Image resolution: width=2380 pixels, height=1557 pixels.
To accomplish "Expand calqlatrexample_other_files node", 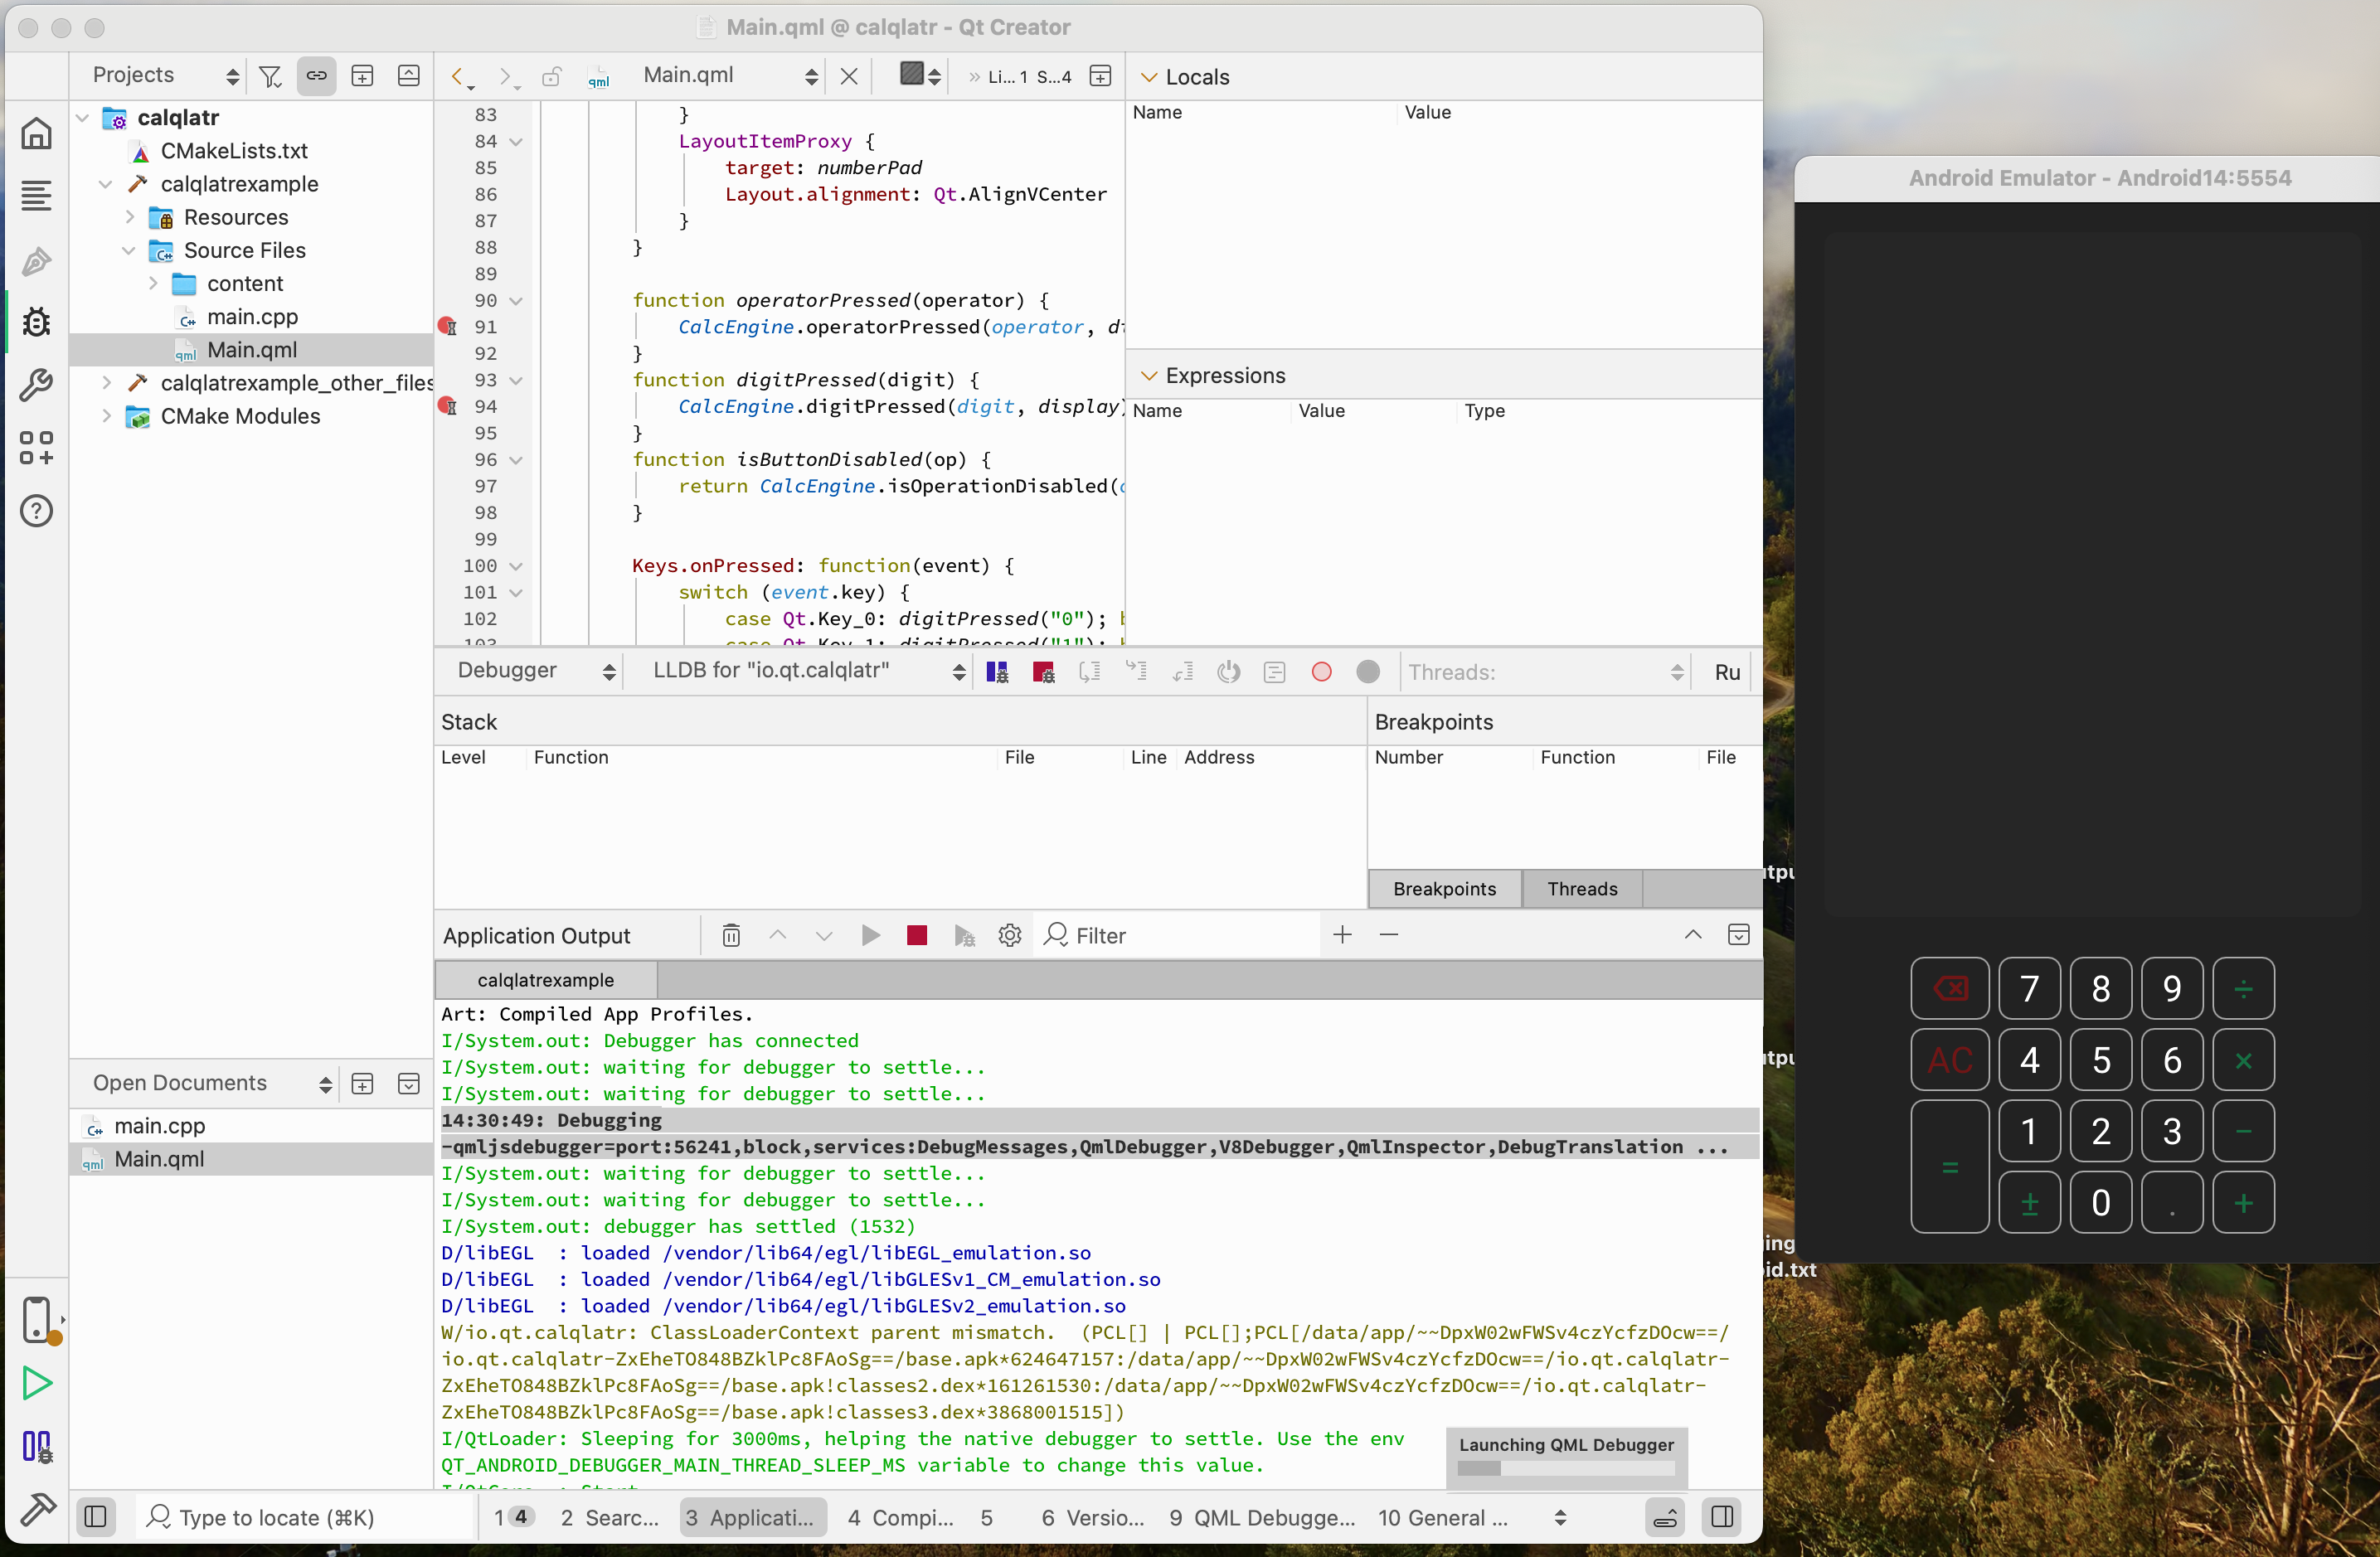I will click(107, 383).
